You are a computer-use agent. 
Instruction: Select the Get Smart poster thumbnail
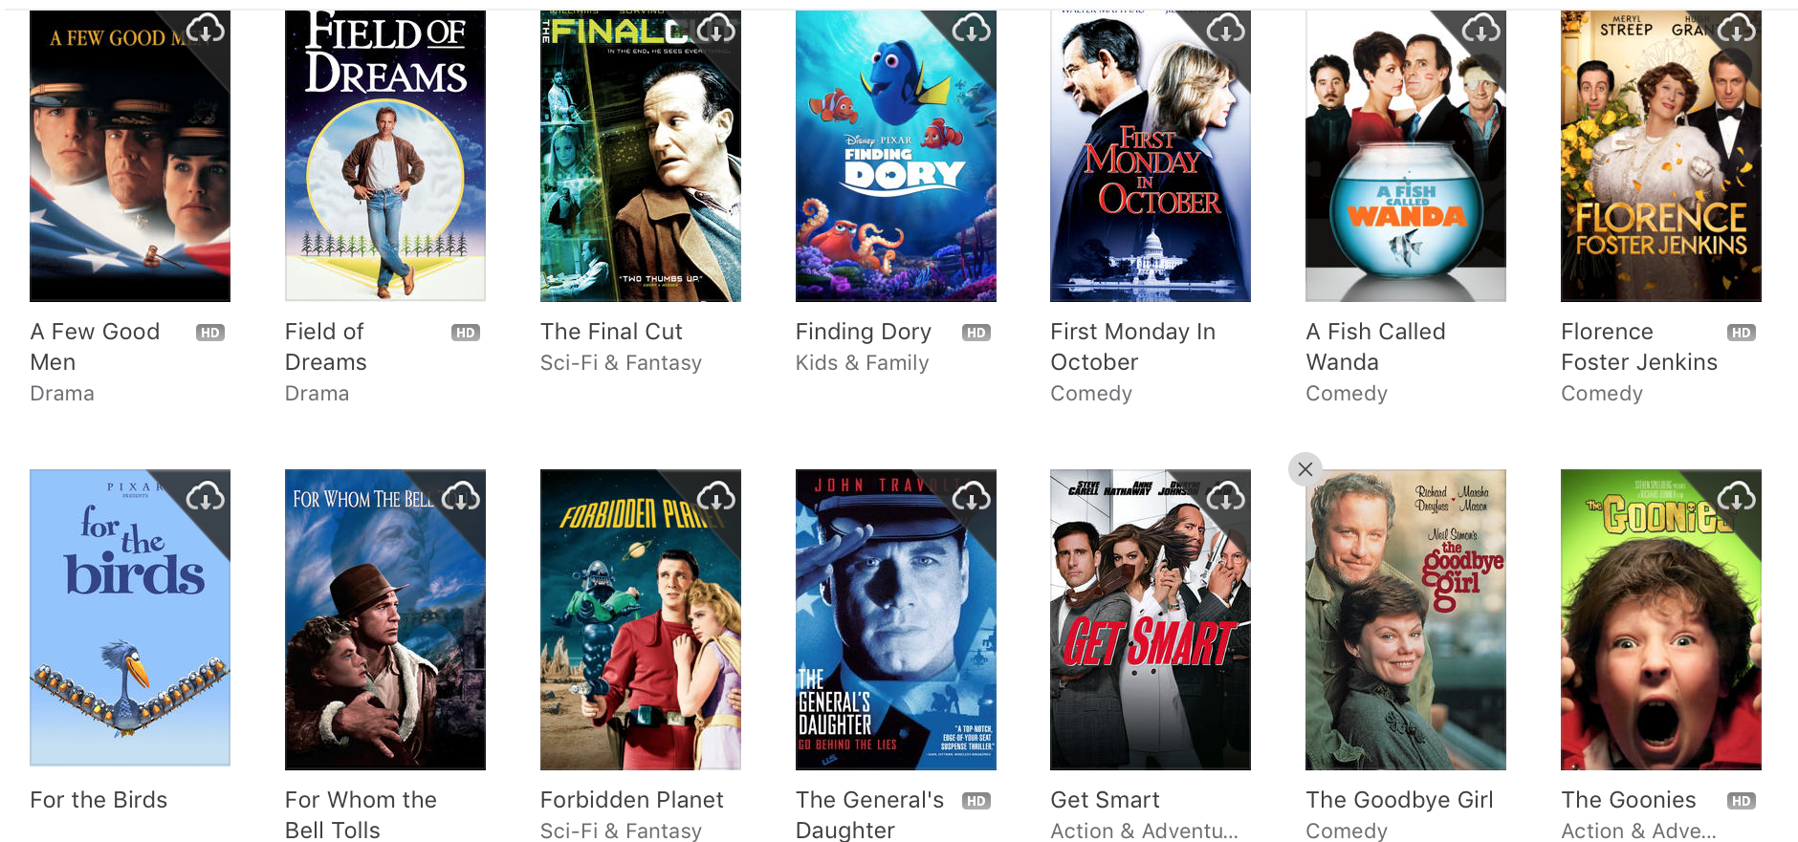[1151, 619]
